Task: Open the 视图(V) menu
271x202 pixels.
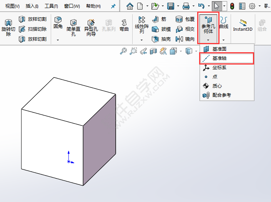Action: tap(12, 6)
